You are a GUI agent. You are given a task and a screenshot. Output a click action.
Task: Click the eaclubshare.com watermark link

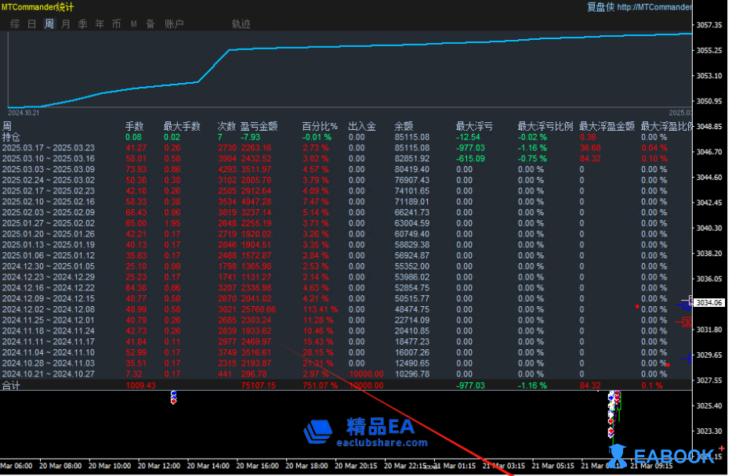click(x=381, y=443)
